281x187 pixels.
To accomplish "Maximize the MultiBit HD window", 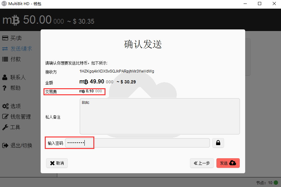I will click(x=260, y=4).
